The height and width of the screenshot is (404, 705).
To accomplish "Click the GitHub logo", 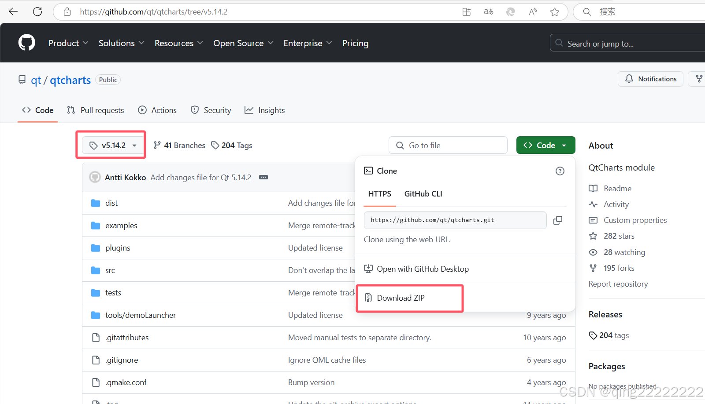I will 27,43.
